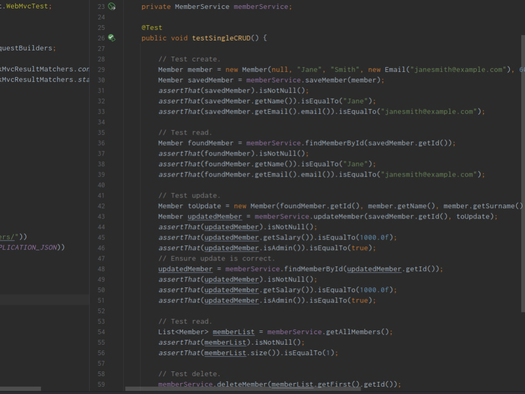Click the "Smith" string literal

click(x=345, y=70)
